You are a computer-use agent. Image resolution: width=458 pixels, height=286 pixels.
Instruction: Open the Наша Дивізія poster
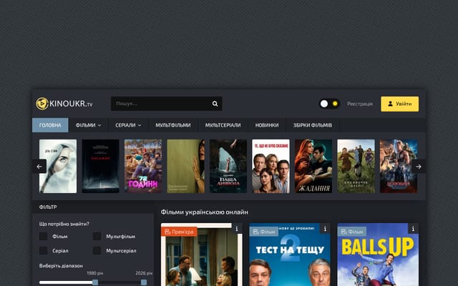(x=228, y=166)
